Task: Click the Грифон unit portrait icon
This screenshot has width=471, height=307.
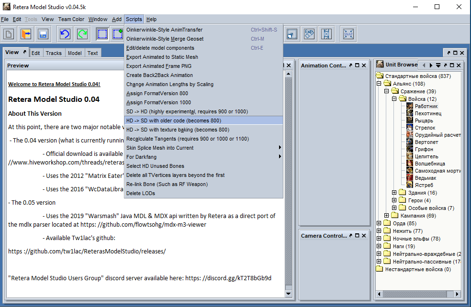Action: (410, 149)
